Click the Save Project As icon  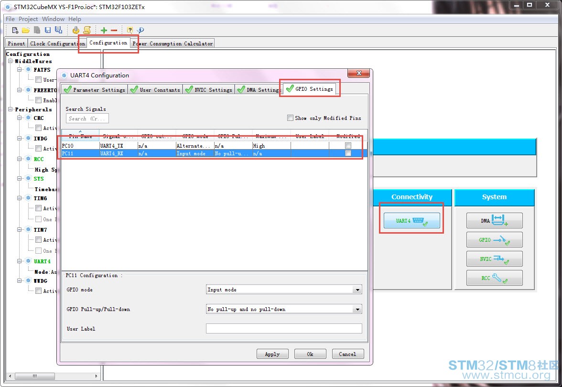[x=58, y=30]
